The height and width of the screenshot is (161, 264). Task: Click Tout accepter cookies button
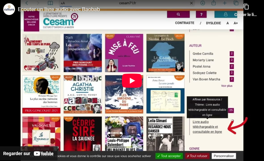coord(169,156)
